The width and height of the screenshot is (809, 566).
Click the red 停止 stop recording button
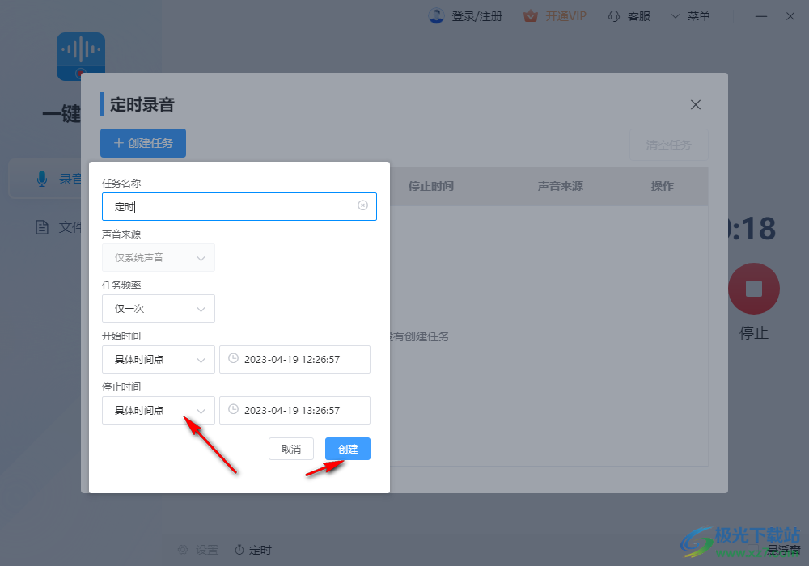[753, 289]
